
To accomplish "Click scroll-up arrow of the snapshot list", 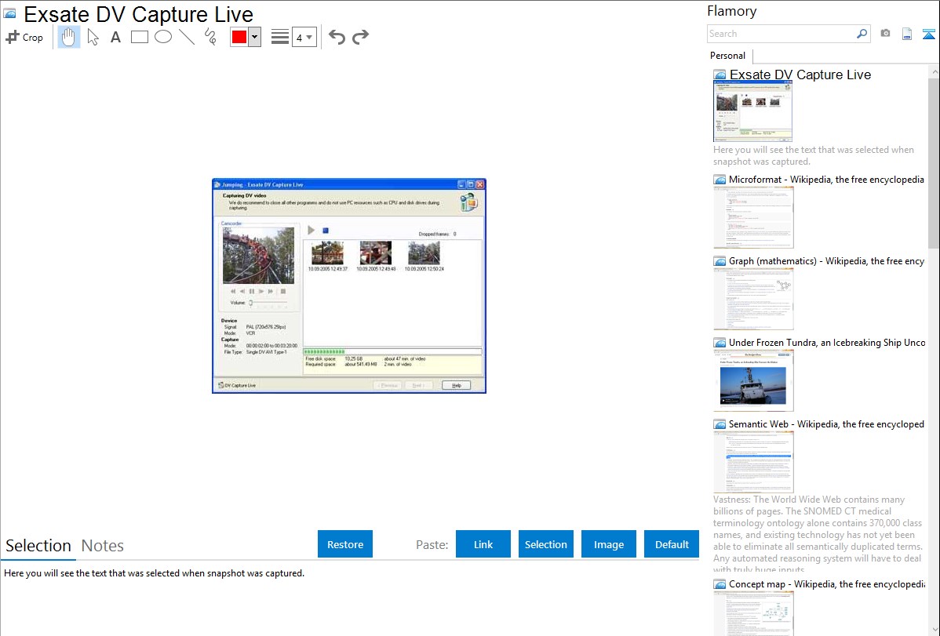I will (934, 71).
